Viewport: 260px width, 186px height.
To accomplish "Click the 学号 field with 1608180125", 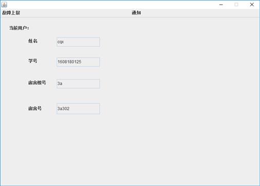I will 78,62.
